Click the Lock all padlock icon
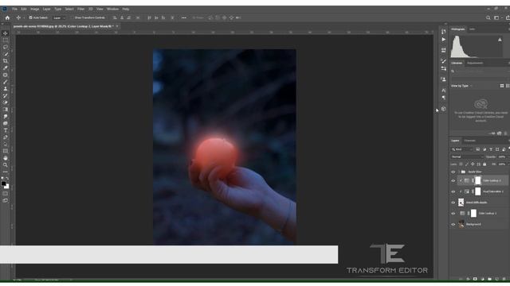 (x=484, y=164)
